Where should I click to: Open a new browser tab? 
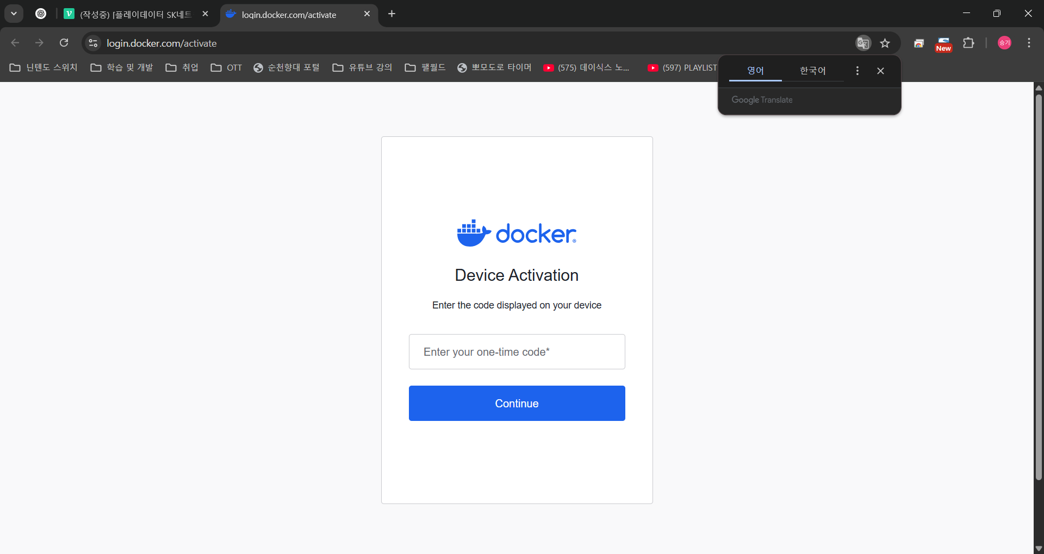[x=391, y=14]
